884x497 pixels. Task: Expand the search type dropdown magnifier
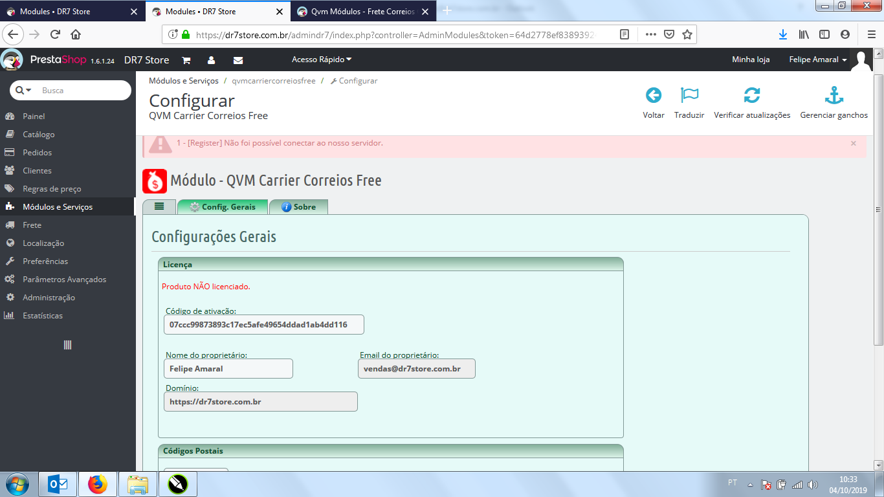click(x=23, y=91)
